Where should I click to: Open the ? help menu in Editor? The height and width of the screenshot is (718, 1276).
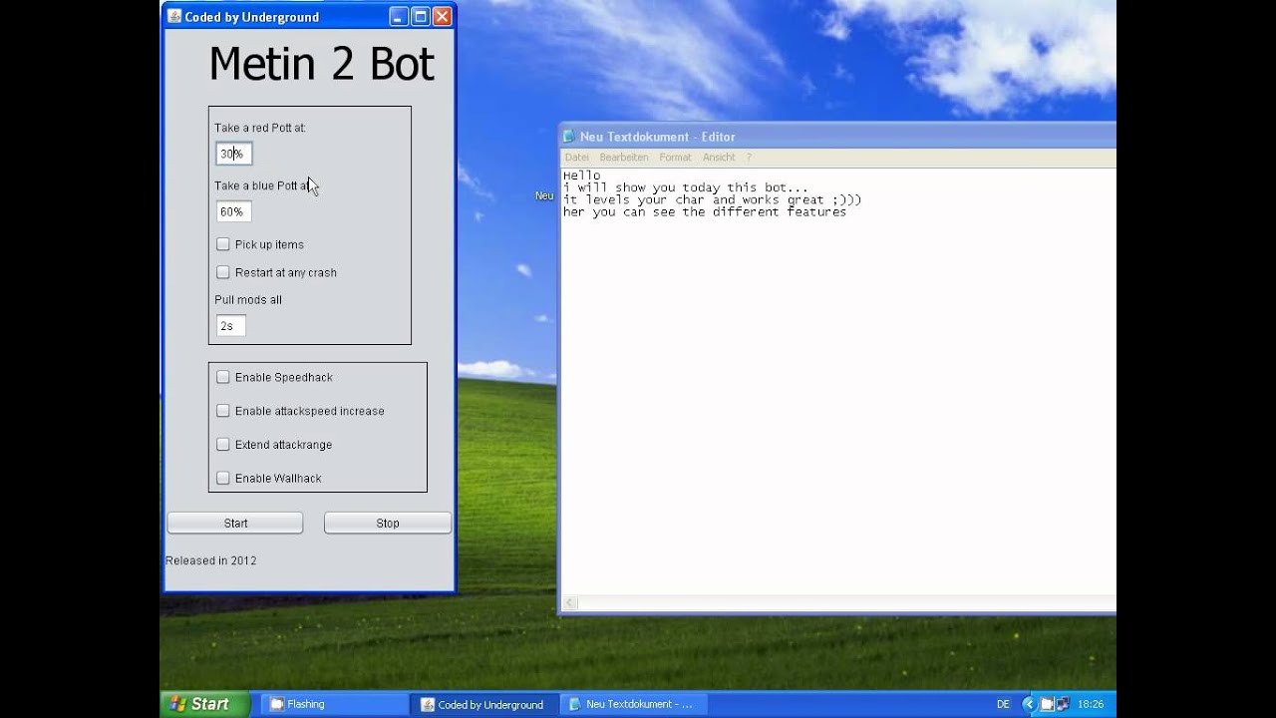749,158
